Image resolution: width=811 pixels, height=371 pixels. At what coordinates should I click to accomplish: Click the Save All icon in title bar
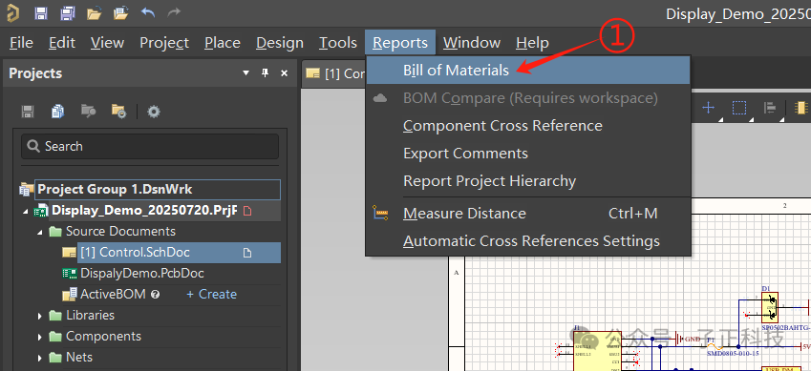point(68,13)
